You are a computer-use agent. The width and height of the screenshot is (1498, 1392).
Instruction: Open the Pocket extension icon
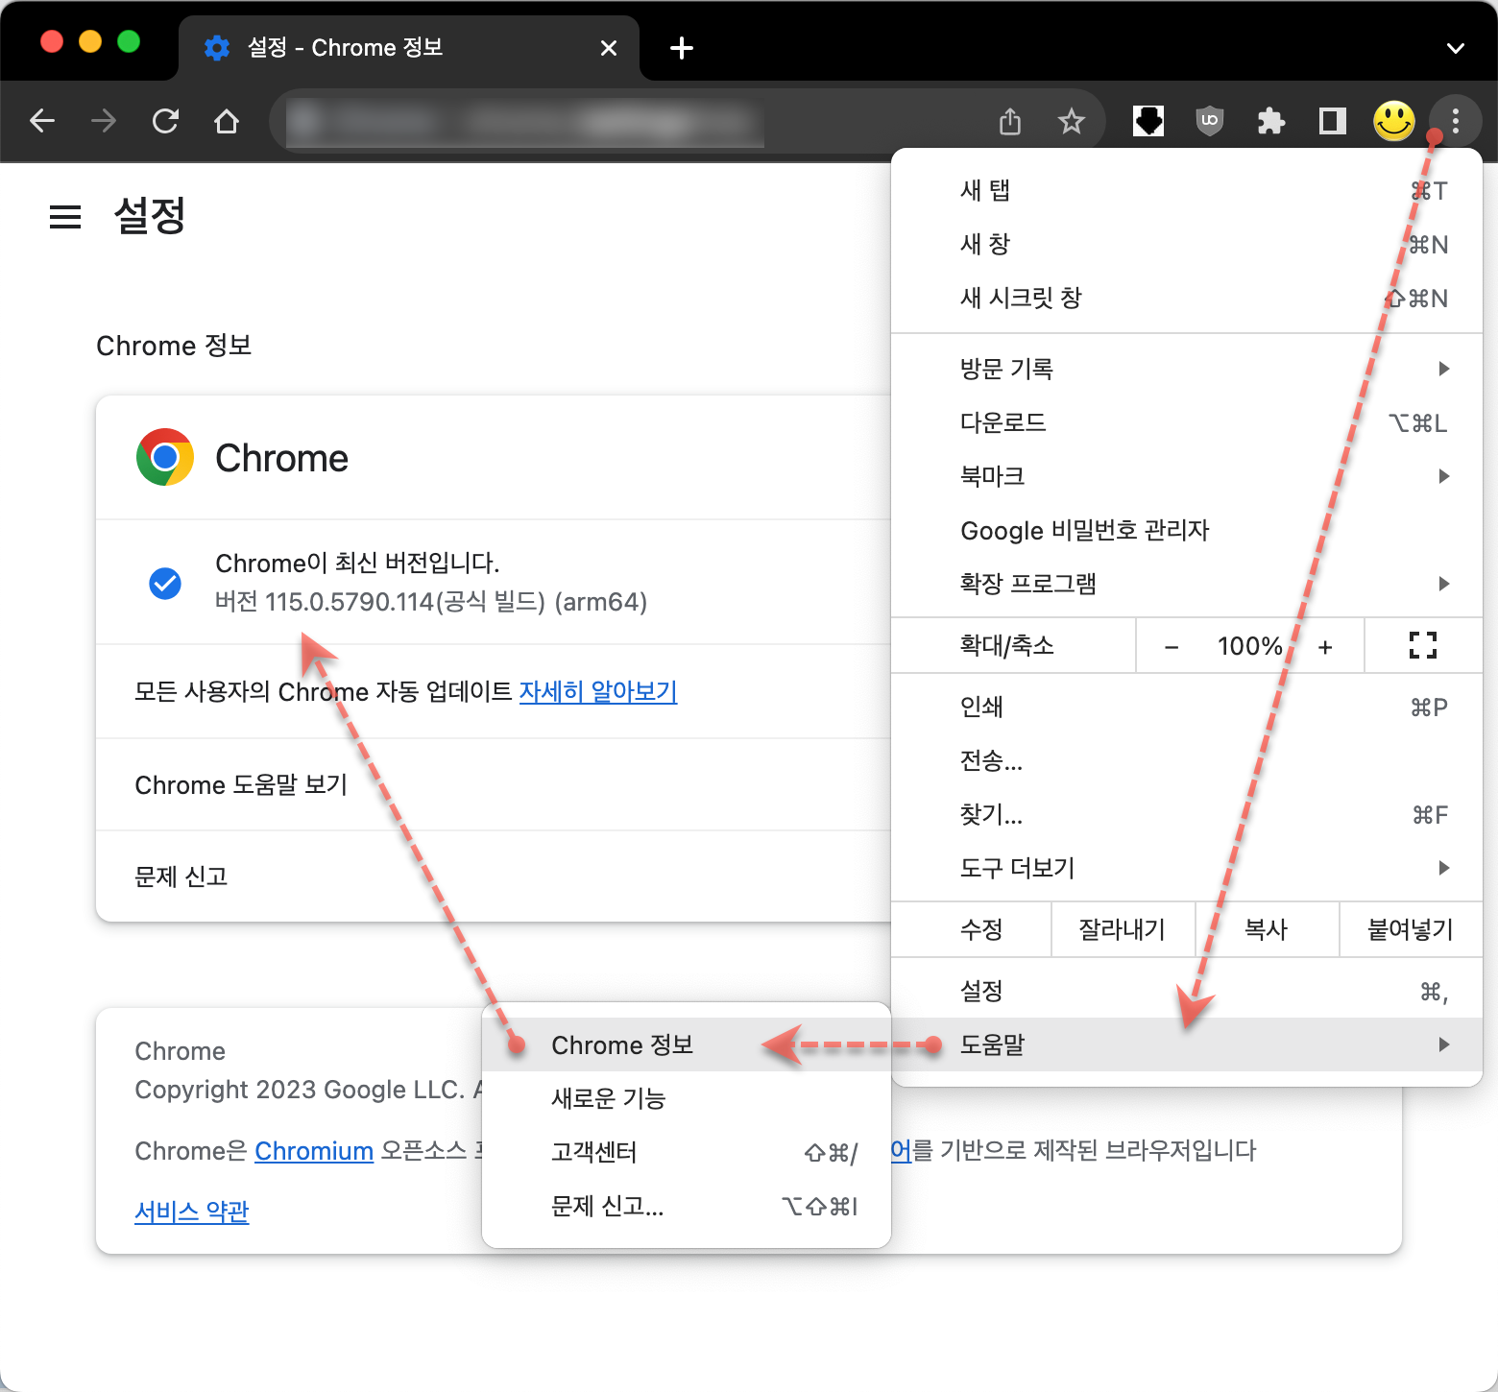tap(1148, 121)
